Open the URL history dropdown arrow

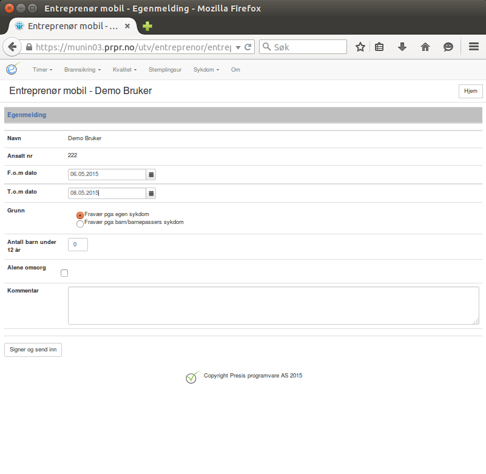[x=238, y=47]
